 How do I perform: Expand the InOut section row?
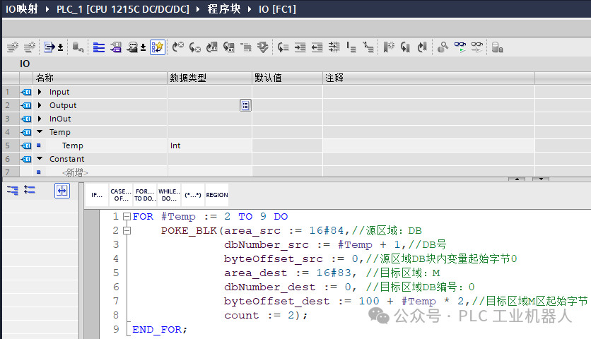click(40, 119)
